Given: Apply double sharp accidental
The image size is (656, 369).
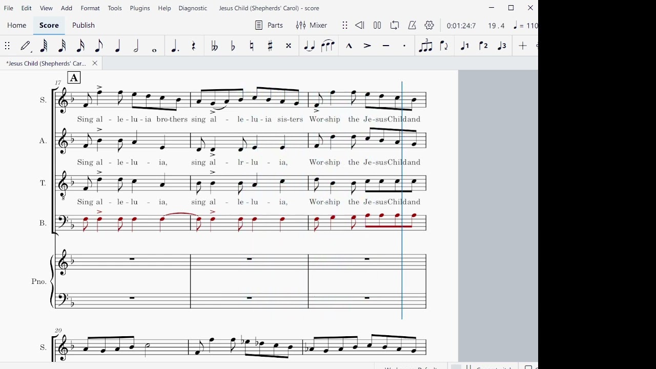Looking at the screenshot, I should point(289,46).
